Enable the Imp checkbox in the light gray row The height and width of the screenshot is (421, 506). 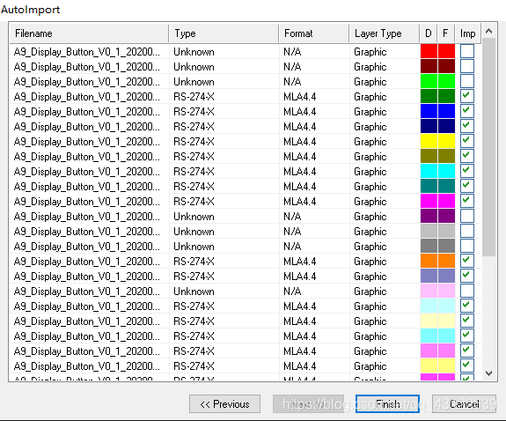467,231
